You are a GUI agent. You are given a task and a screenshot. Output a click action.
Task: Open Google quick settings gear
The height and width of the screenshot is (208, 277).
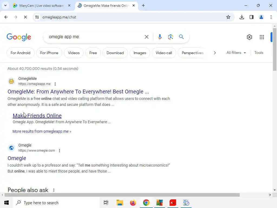(x=249, y=37)
